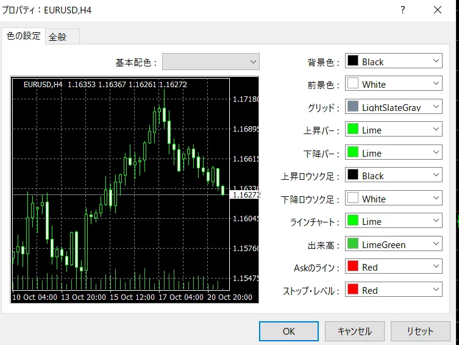459x345 pixels.
Task: Click the 1.16045 price axis label
Action: [246, 219]
